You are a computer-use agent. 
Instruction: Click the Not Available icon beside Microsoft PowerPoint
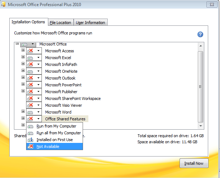point(30,85)
